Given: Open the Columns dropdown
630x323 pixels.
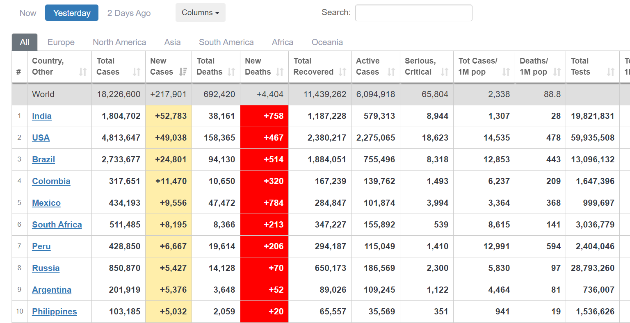Looking at the screenshot, I should coord(201,13).
